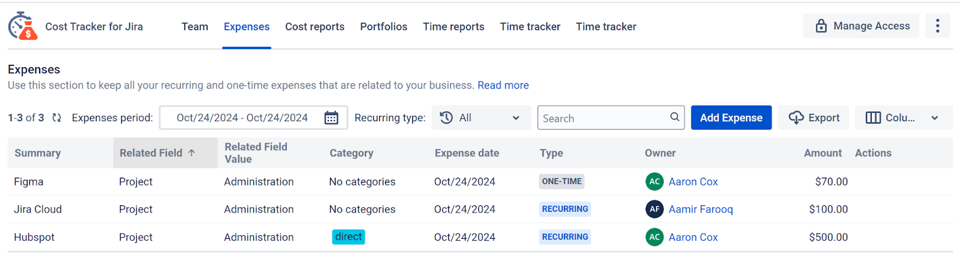Click the sort arrow on the Related Field column
Viewport: 960px width, 261px height.
(x=191, y=153)
